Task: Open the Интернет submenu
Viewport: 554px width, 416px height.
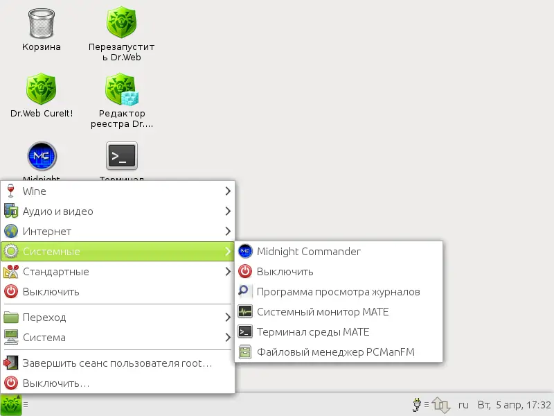Action: 118,232
